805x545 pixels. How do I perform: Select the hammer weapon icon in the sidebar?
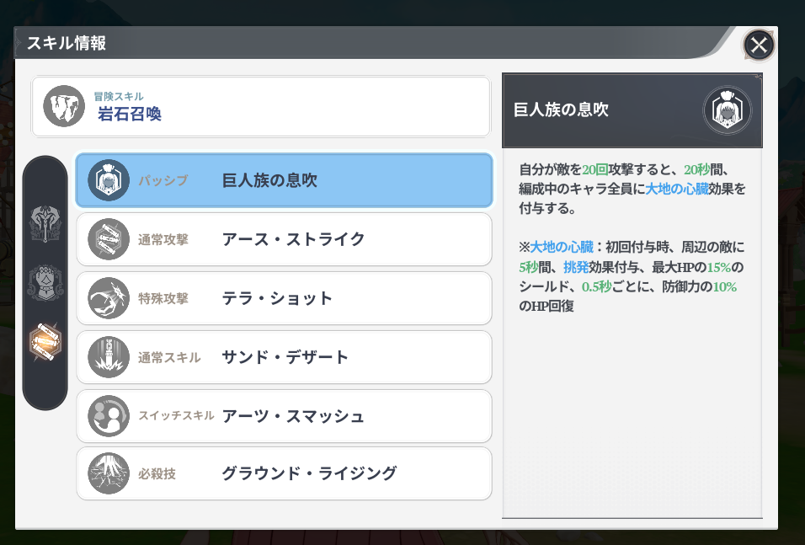[x=45, y=223]
